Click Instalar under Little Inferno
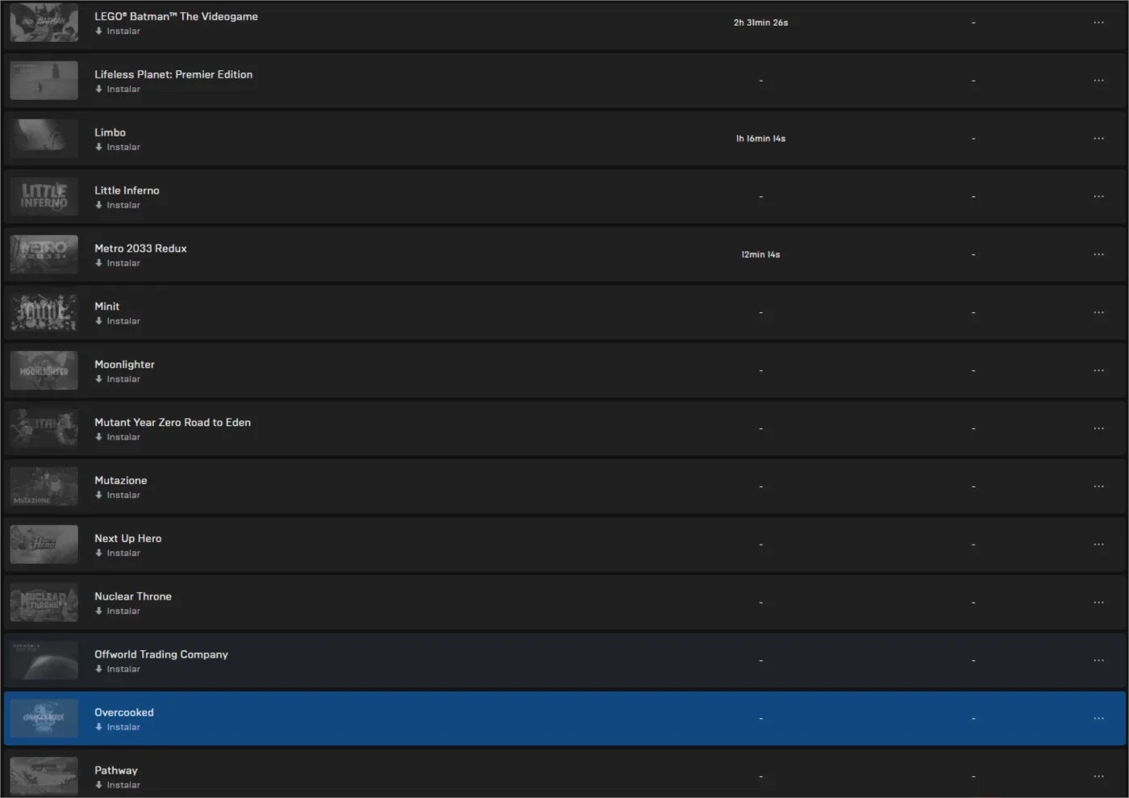Screen dimensions: 1129x798 (118, 206)
